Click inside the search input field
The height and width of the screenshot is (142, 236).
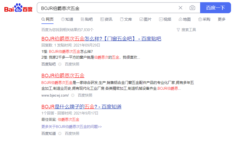pyautogui.click(x=108, y=8)
